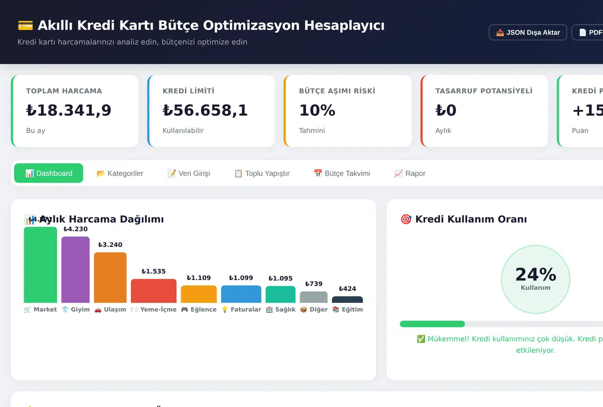
Task: Click the memo icon in the Veri Girişi tab
Action: click(x=171, y=173)
